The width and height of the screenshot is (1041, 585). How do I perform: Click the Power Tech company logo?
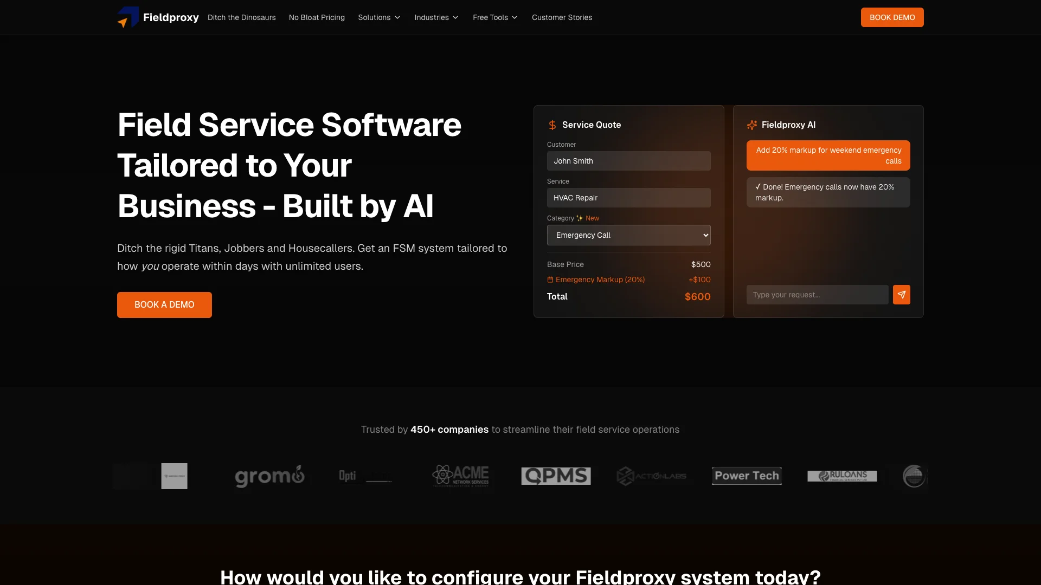click(x=747, y=476)
